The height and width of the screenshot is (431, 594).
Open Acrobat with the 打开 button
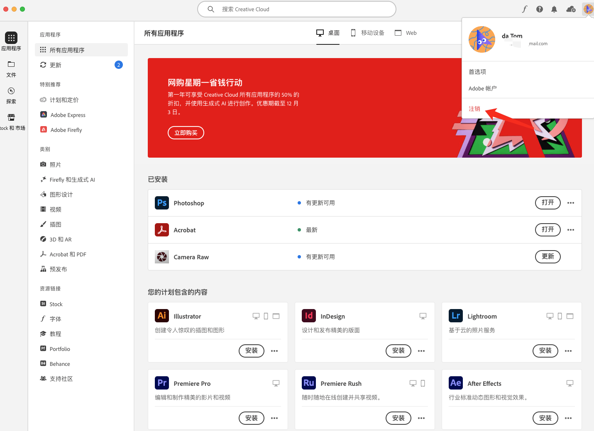(548, 229)
